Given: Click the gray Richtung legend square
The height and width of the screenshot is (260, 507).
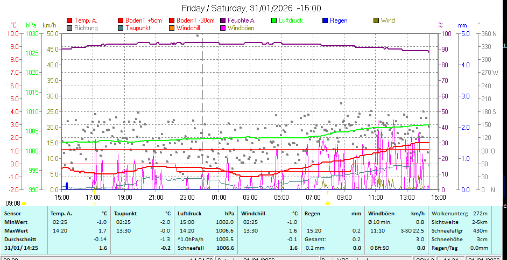Looking at the screenshot, I should pyautogui.click(x=69, y=27).
